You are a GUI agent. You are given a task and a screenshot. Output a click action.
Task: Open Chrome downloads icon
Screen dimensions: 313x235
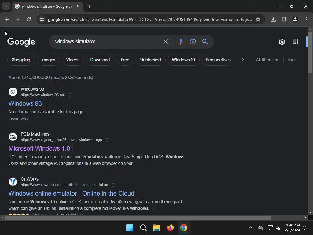coord(273,19)
